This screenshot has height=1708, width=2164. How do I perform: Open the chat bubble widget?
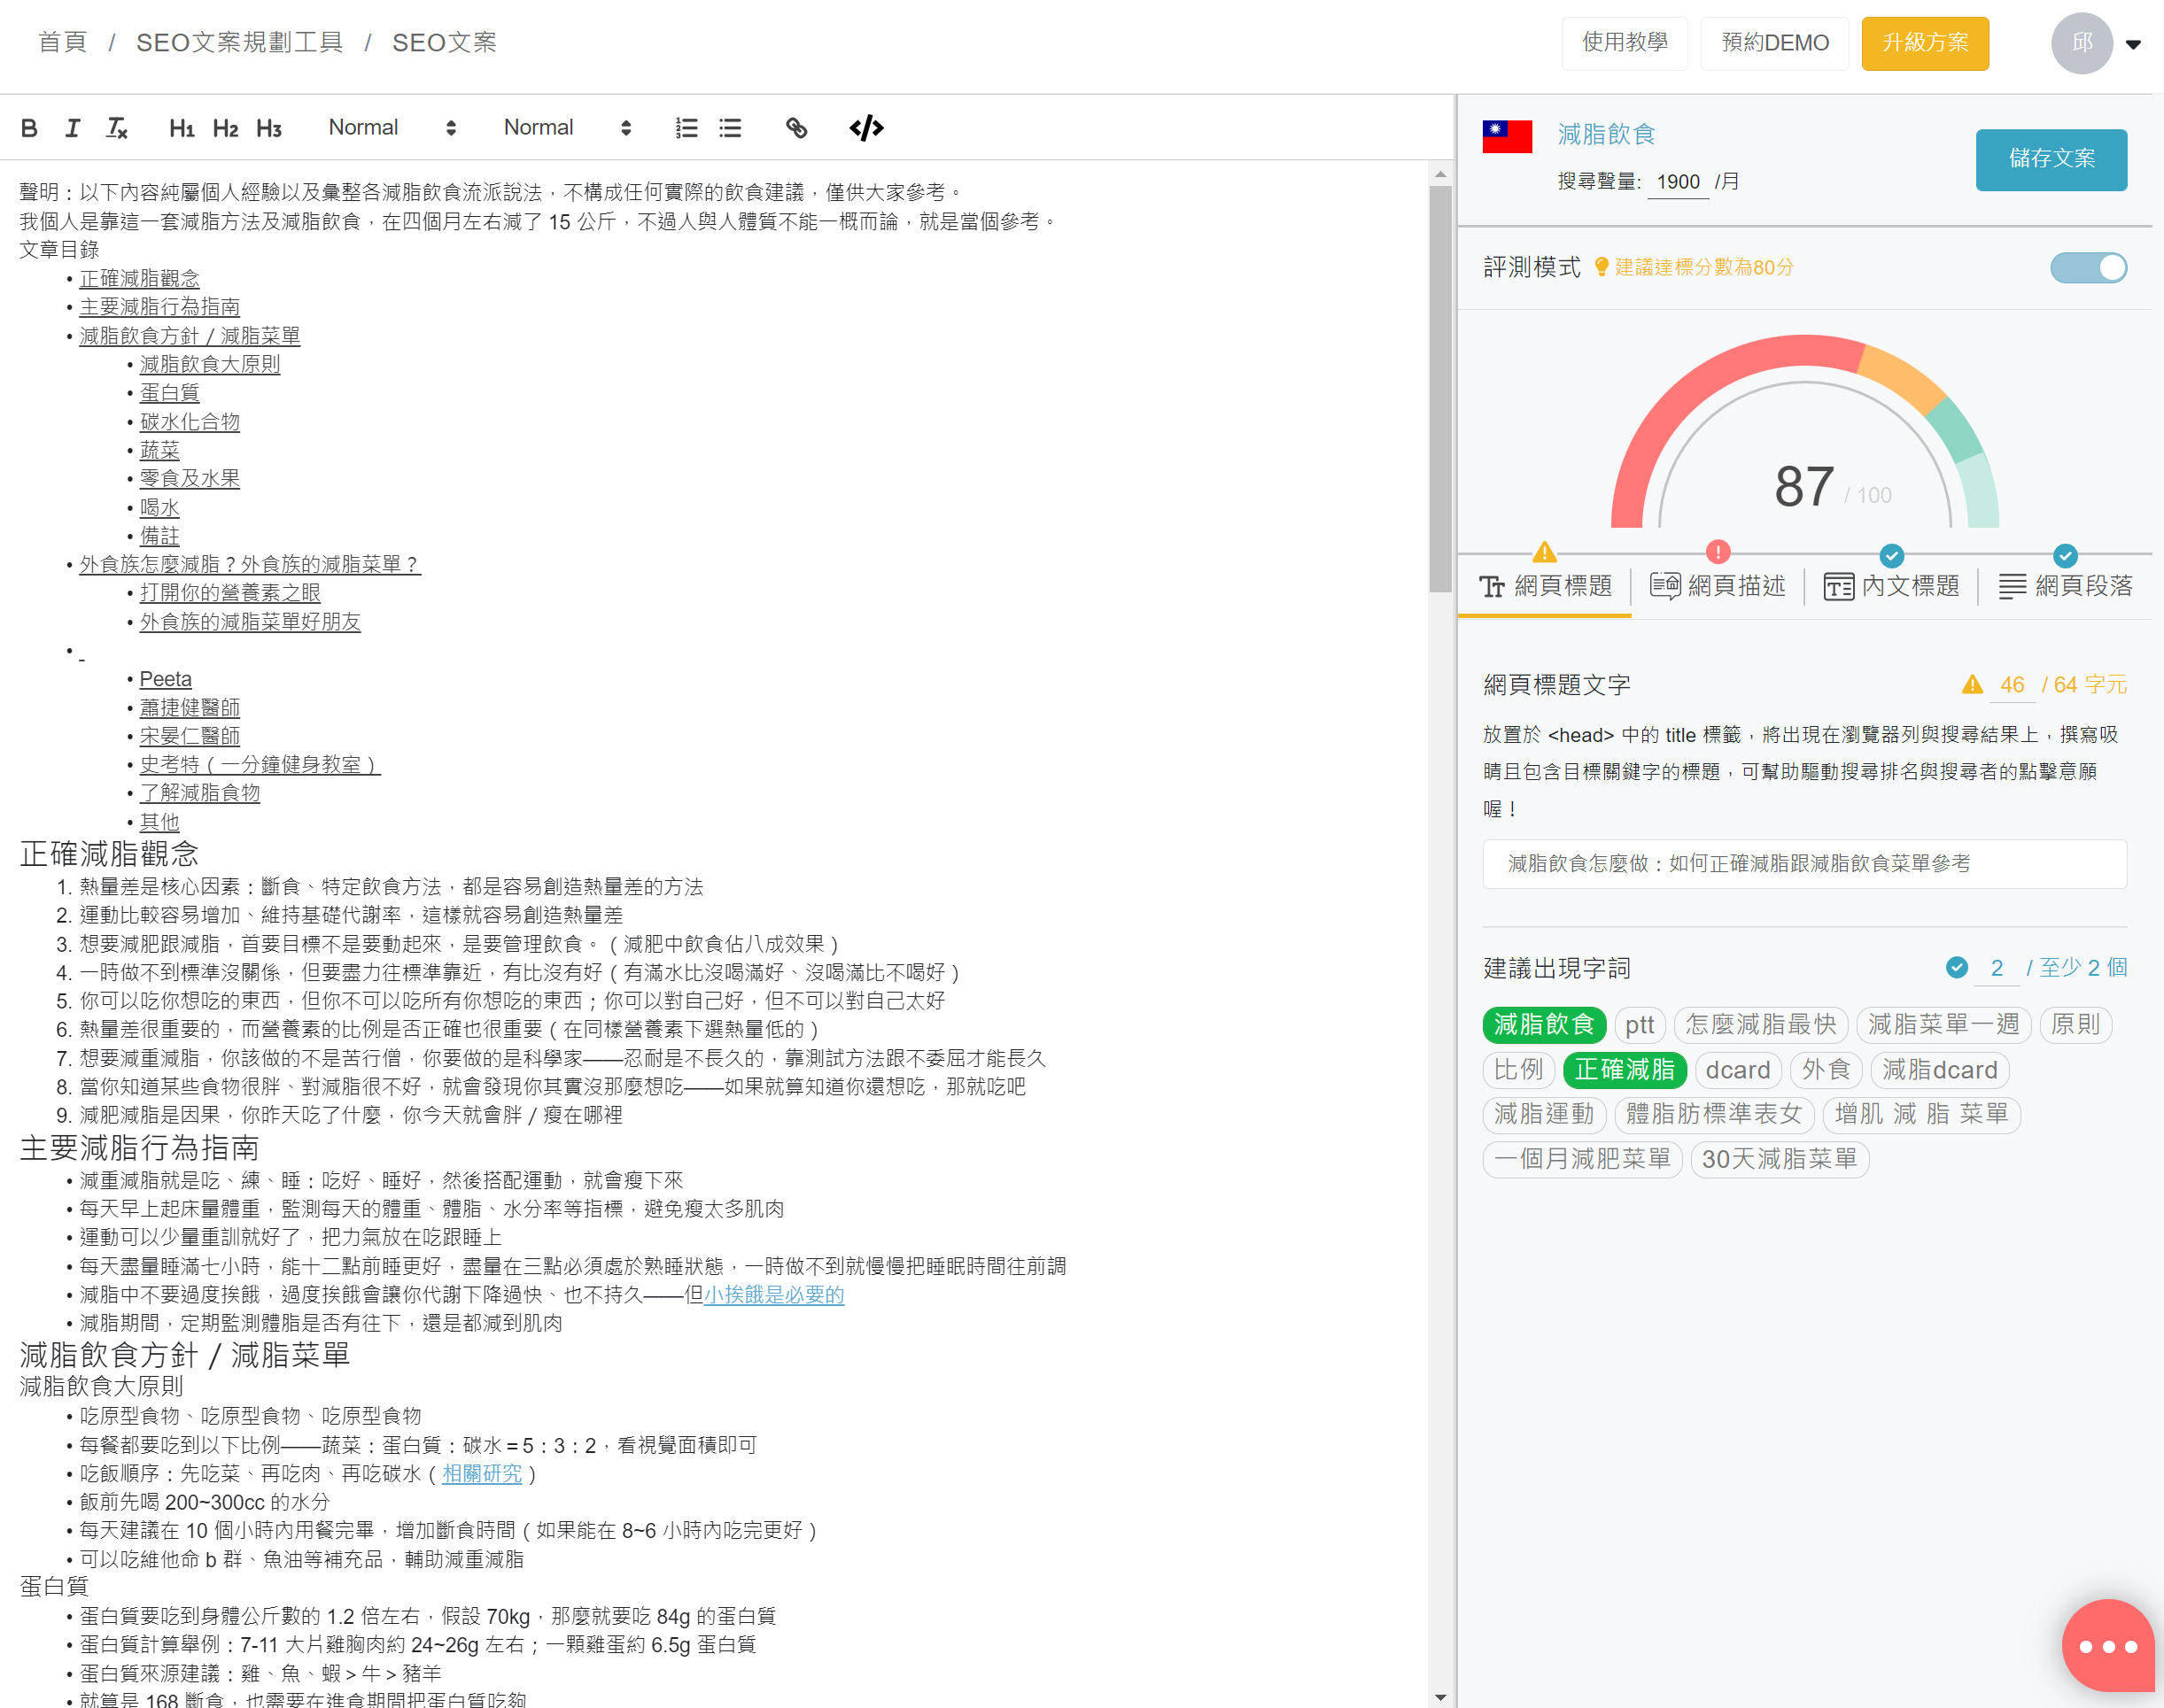tap(2108, 1645)
